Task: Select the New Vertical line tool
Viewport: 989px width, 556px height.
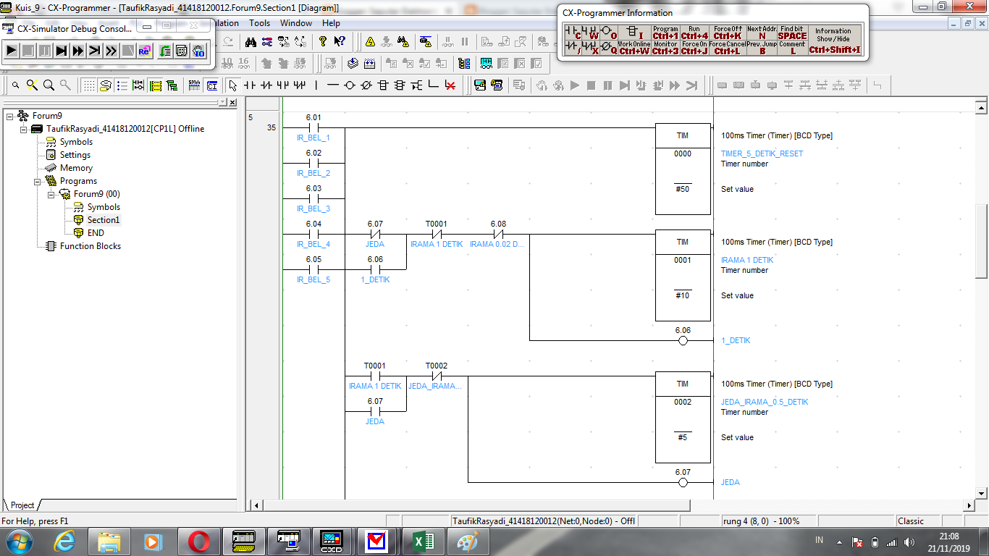Action: coord(316,85)
